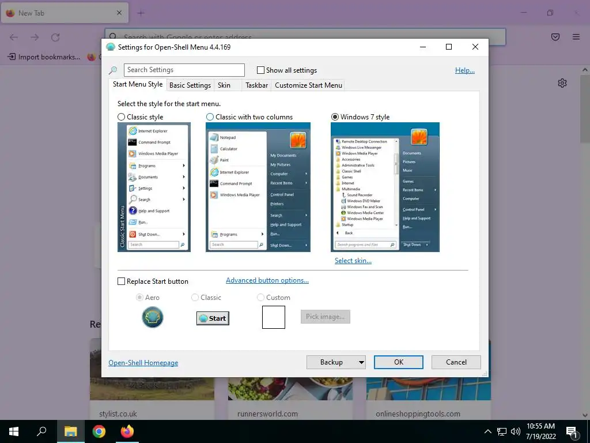Switch to Start Menu Style tab
The height and width of the screenshot is (443, 590).
(x=138, y=84)
